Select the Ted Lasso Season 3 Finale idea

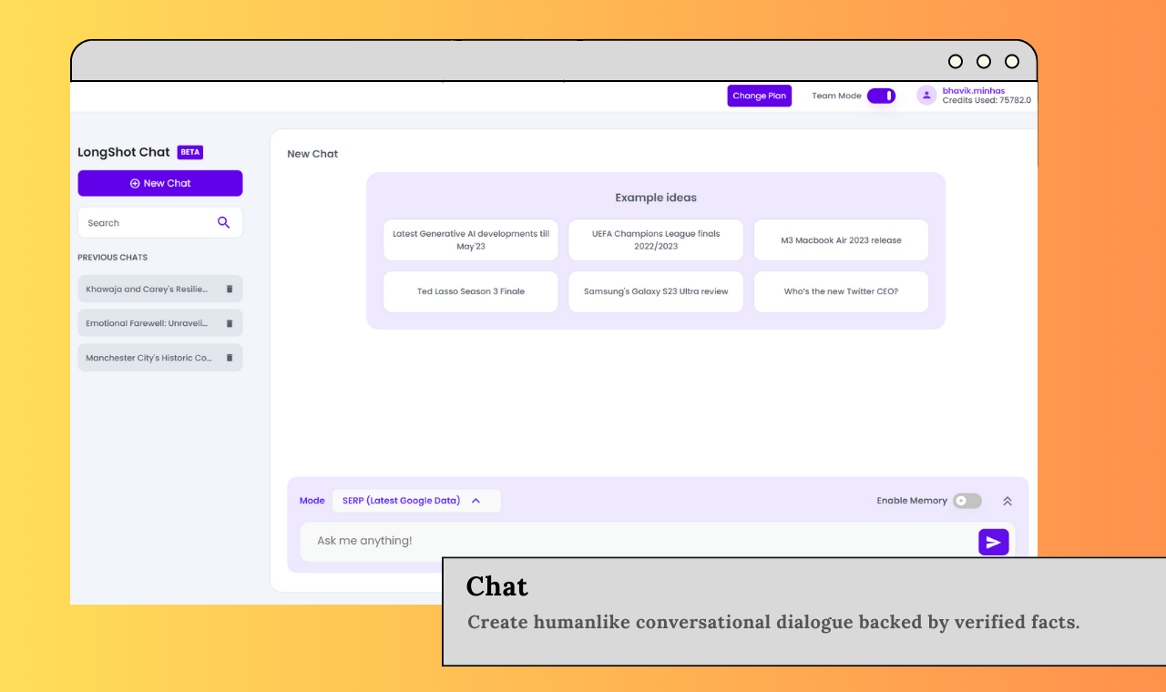pos(471,291)
